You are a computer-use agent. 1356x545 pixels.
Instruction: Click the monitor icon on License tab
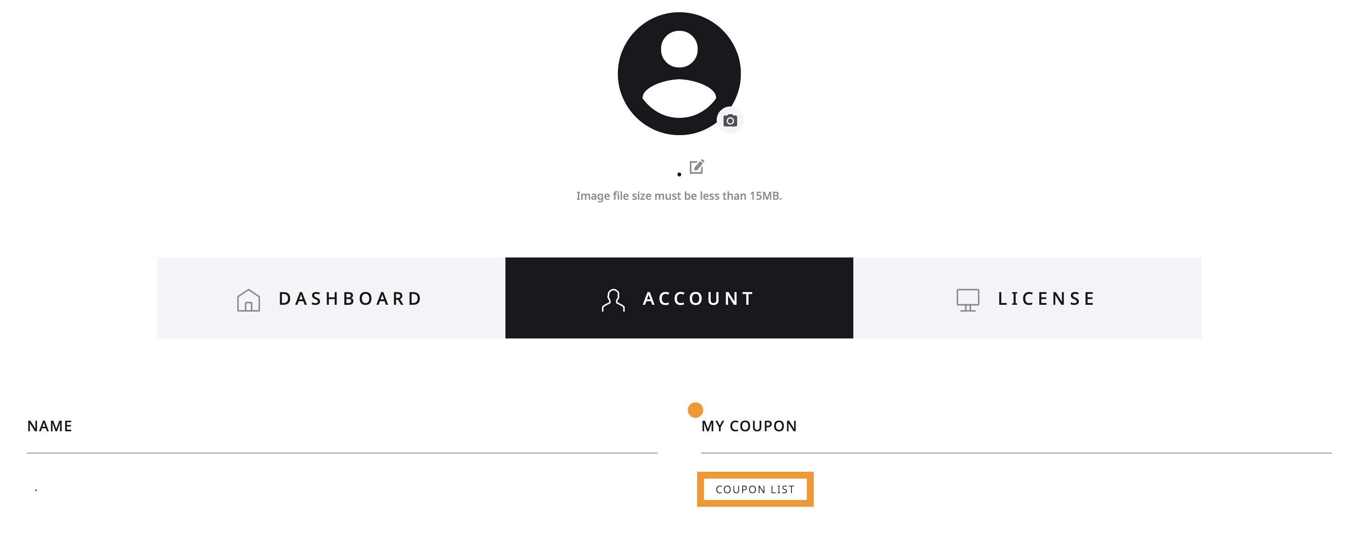pyautogui.click(x=968, y=300)
